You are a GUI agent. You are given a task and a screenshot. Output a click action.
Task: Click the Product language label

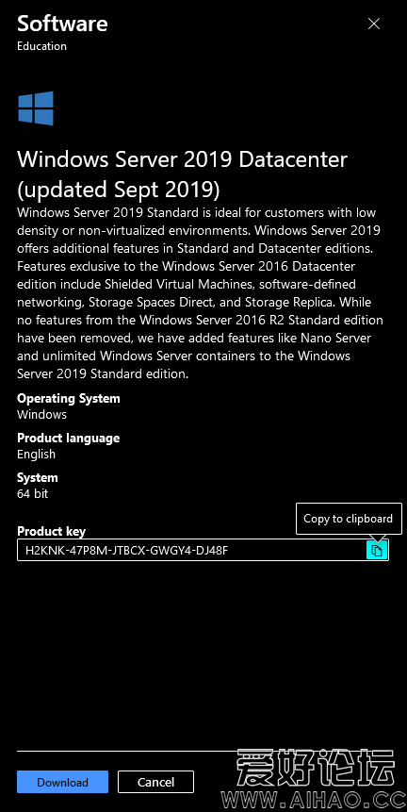pos(68,439)
